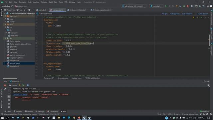Image resolution: width=213 pixels, height=120 pixels.
Task: Click scroll to end icon in console gutter
Action: [x=9, y=100]
